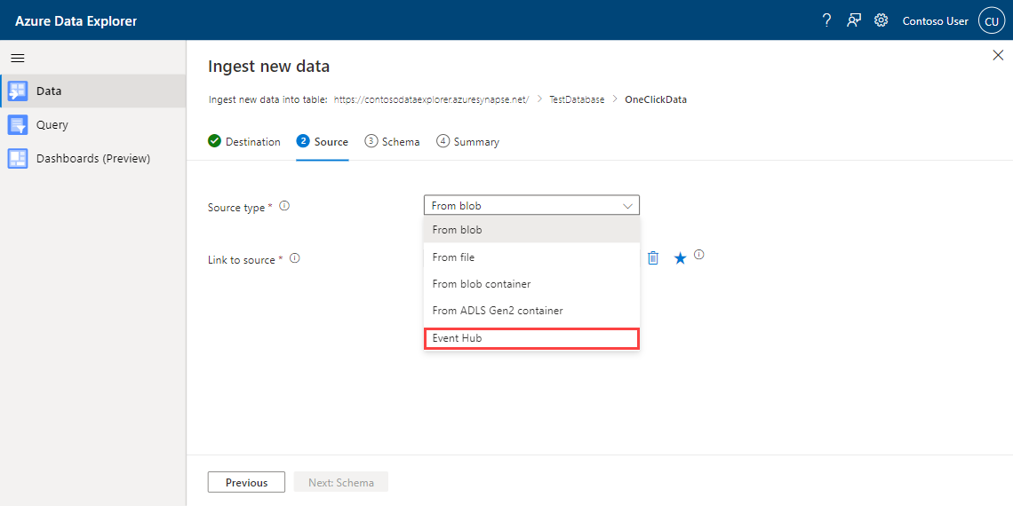
Task: Select From blob container option
Action: point(531,284)
